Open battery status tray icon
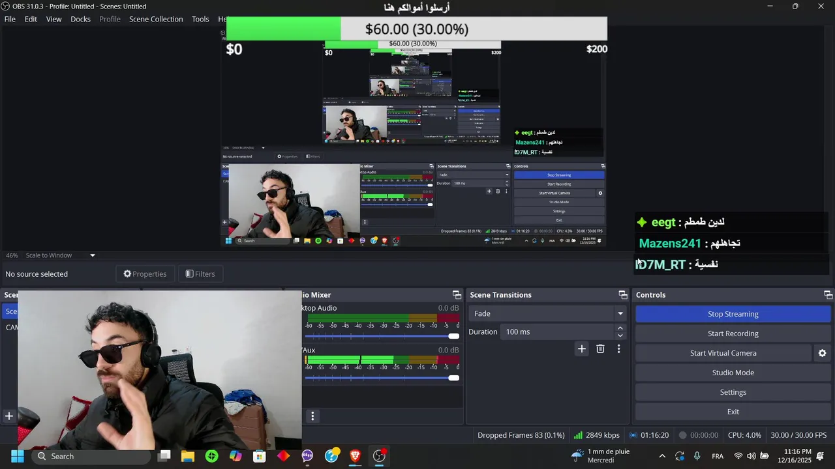The height and width of the screenshot is (469, 835). (x=765, y=456)
